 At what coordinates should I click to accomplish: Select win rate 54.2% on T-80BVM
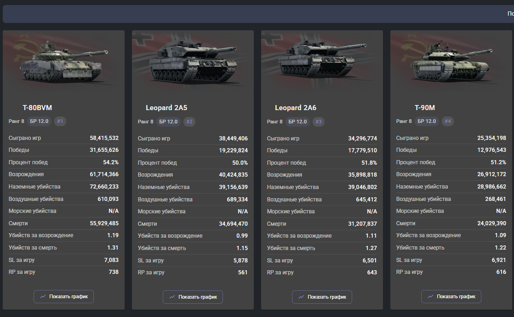pyautogui.click(x=111, y=162)
